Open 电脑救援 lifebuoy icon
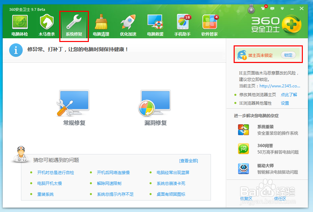 (x=155, y=25)
